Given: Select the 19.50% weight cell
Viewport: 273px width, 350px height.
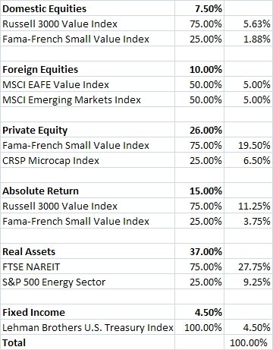Looking at the screenshot, I should (x=248, y=145).
